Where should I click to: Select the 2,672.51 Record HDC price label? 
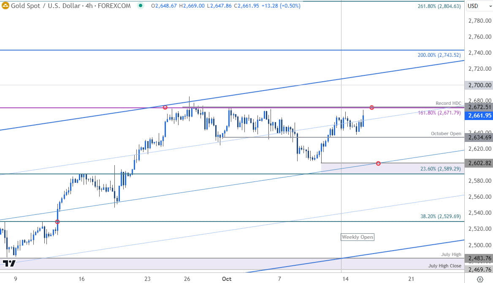click(x=479, y=107)
